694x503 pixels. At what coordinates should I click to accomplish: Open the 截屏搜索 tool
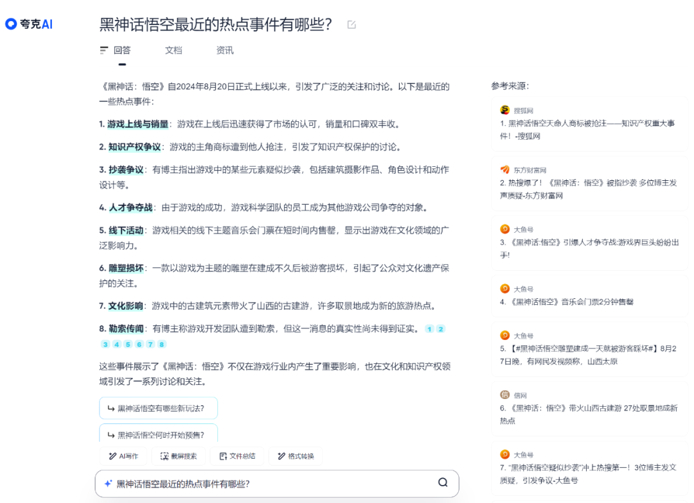[179, 456]
